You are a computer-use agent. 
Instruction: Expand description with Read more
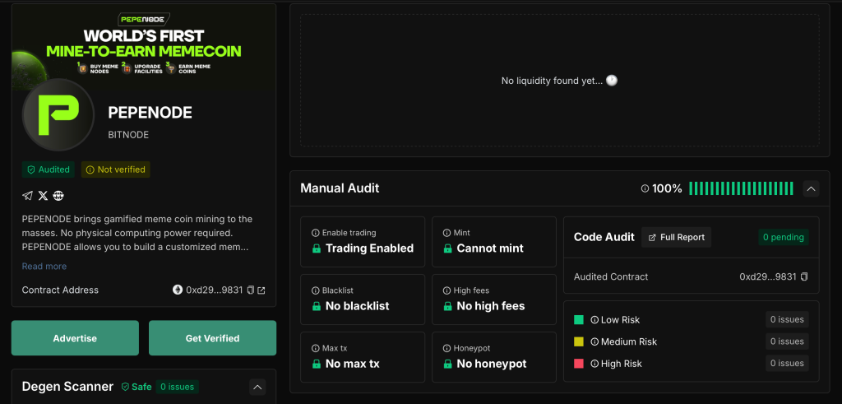[44, 267]
